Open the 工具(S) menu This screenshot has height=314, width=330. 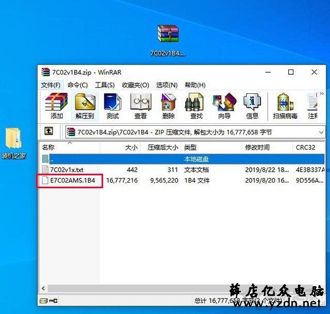[x=105, y=85]
